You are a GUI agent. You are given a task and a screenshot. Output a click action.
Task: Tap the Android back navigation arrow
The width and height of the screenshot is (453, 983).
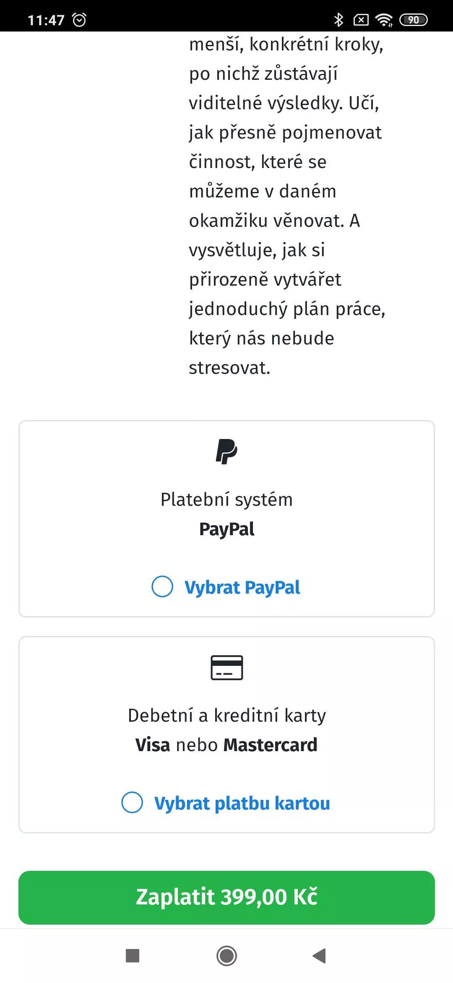click(319, 956)
